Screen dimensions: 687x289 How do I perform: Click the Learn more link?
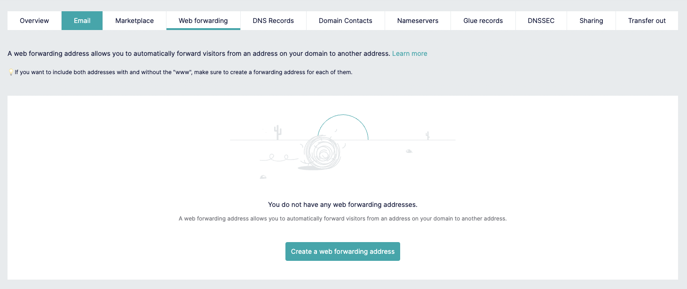[x=410, y=53]
